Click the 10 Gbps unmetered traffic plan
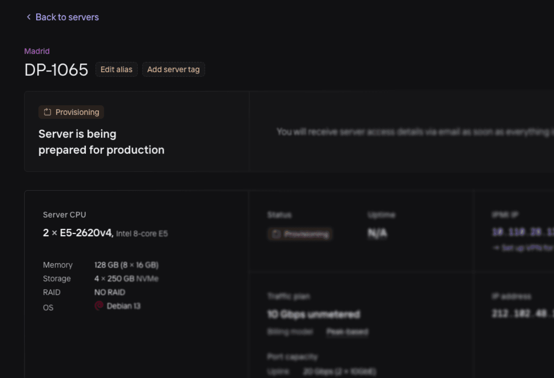554x378 pixels. 314,315
